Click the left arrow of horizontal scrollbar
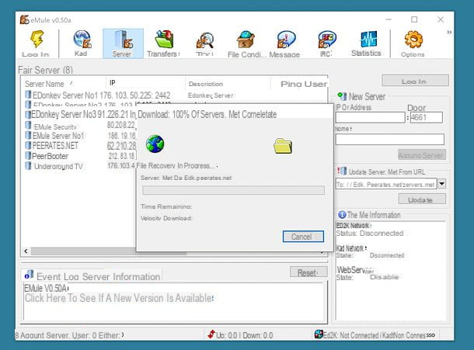Viewport: 474px width, 350px height. tap(26, 251)
